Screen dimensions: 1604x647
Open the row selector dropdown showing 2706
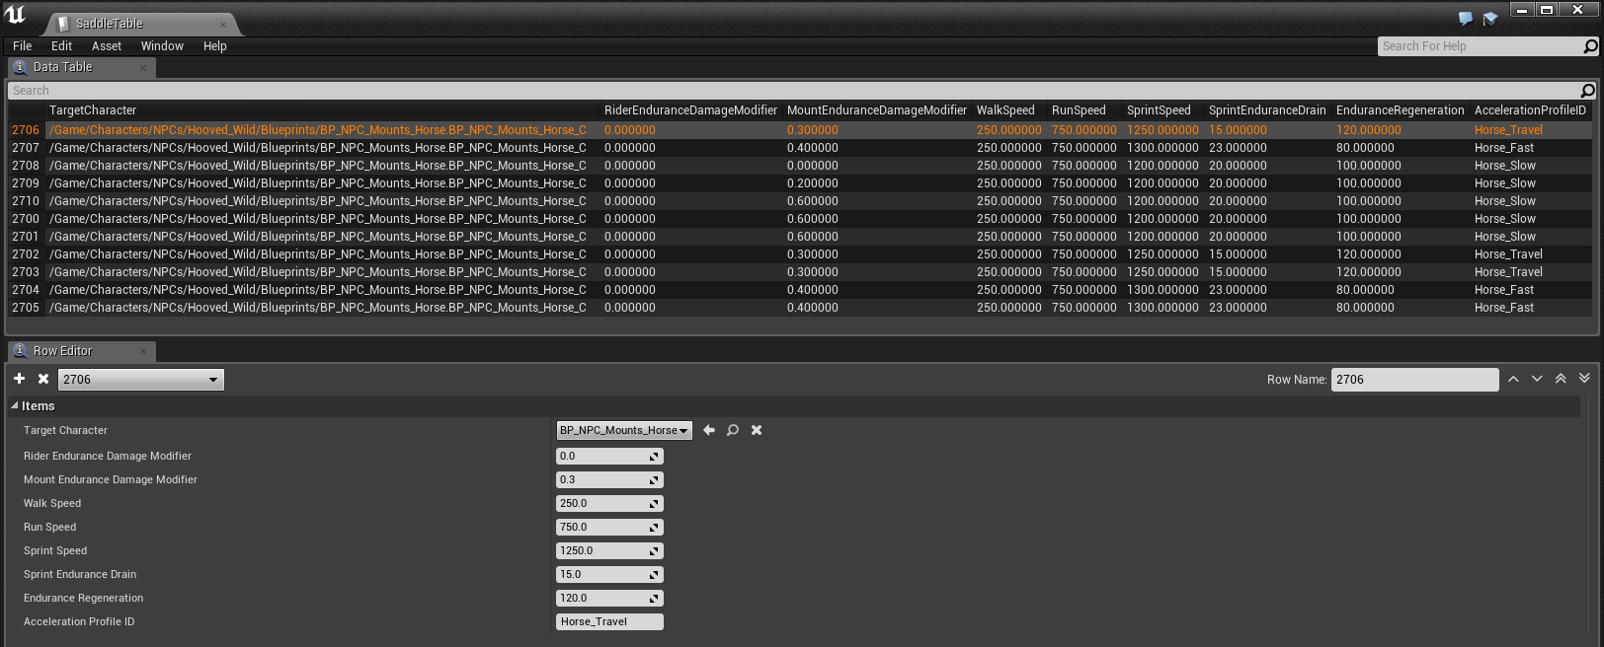[140, 380]
